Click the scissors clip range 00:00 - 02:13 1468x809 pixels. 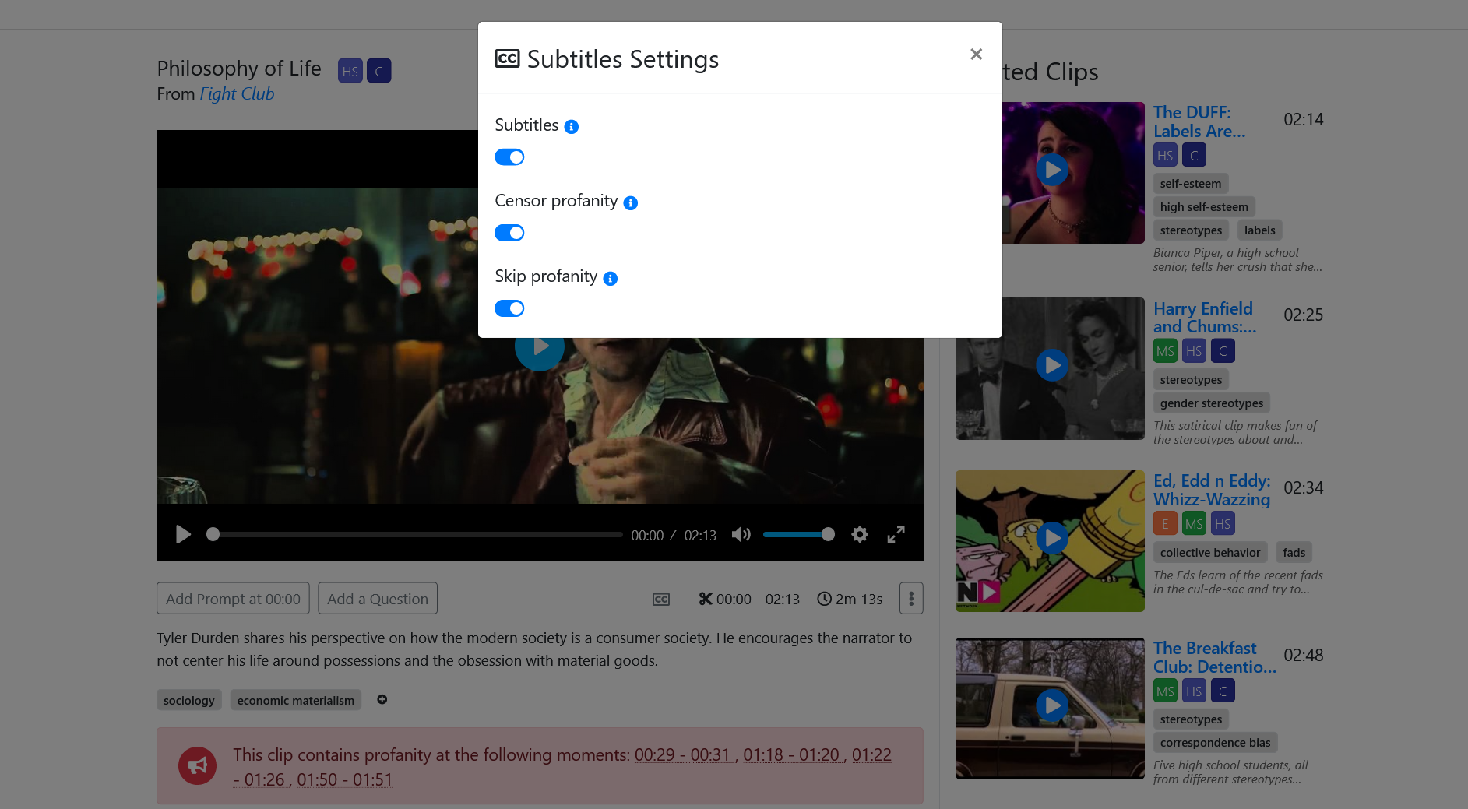pos(749,599)
